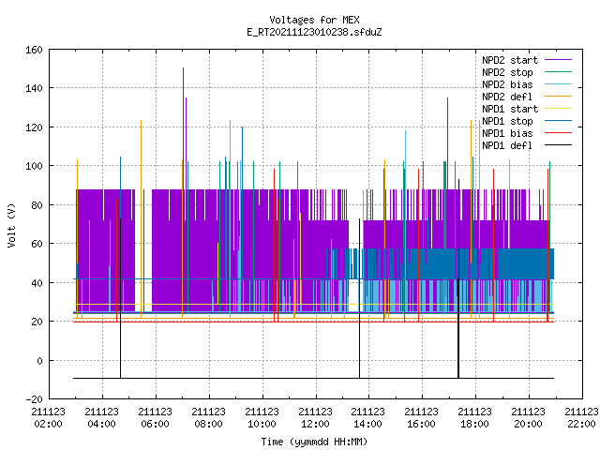This screenshot has width=600, height=450.
Task: Click the Volt (V) y-axis label
Action: 12,226
